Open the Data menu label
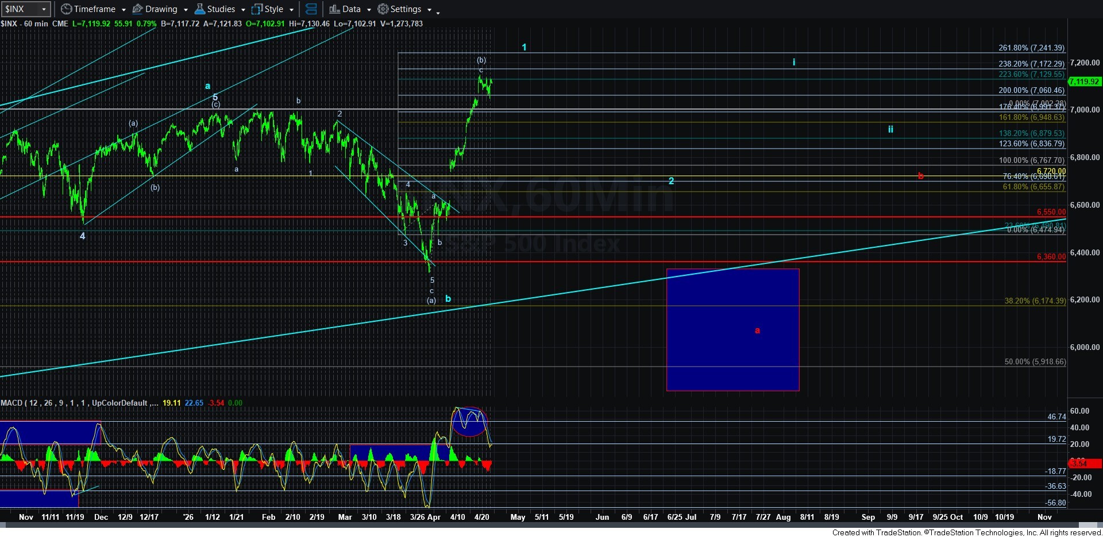1103x537 pixels. [x=351, y=9]
